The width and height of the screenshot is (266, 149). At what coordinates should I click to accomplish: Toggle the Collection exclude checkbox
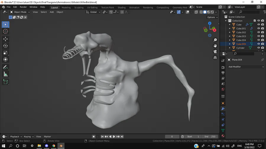click(x=255, y=21)
